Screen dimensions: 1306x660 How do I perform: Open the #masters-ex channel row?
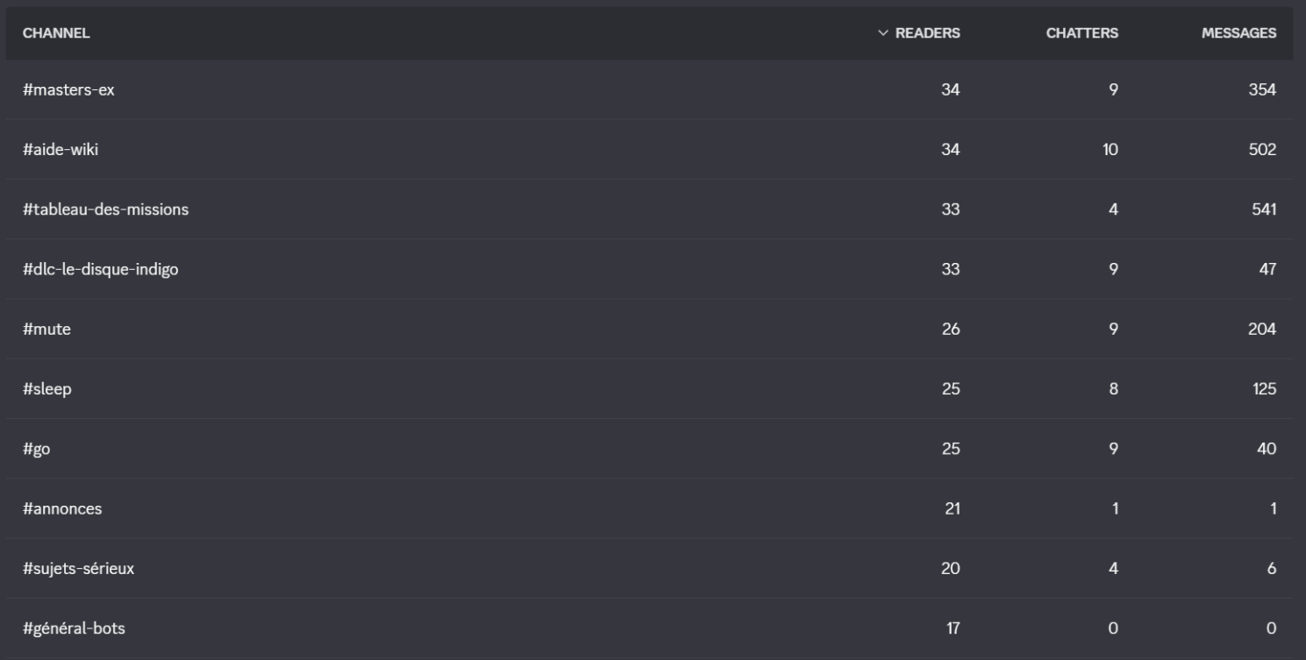click(649, 89)
